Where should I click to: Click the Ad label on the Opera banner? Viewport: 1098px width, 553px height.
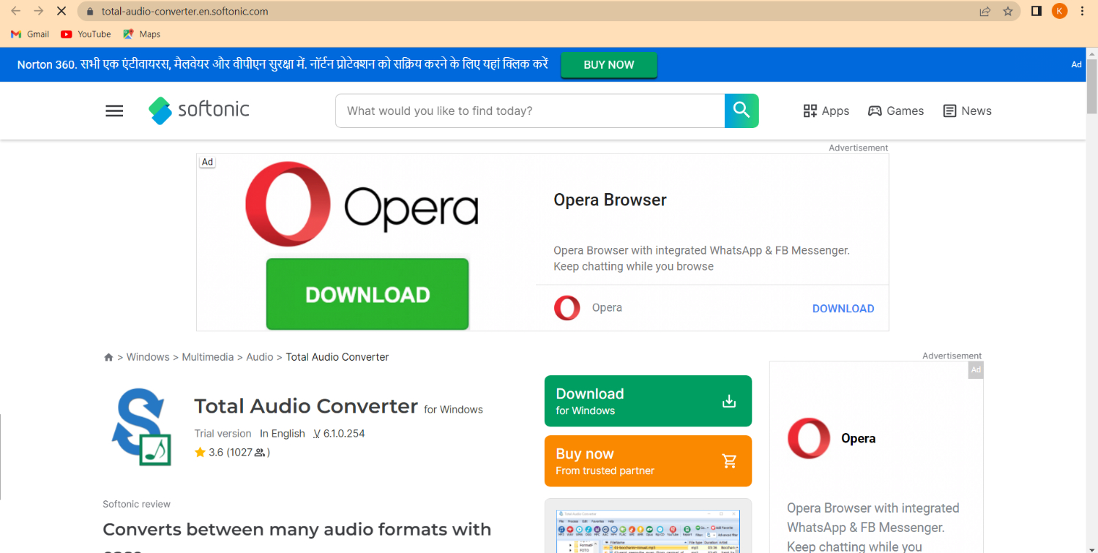(208, 162)
